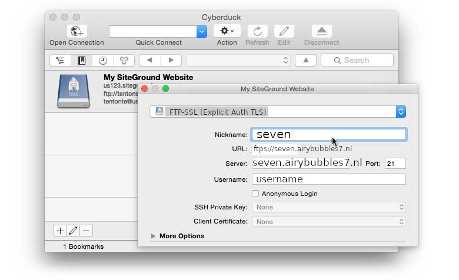Image resolution: width=459 pixels, height=280 pixels.
Task: Click the Username field
Action: coord(329,179)
